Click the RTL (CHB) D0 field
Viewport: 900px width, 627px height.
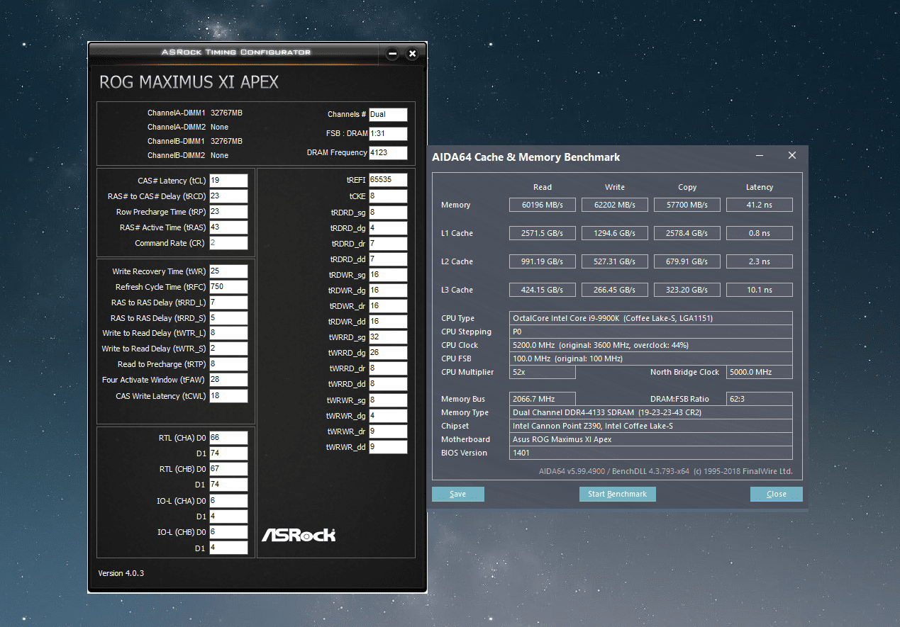pos(228,469)
